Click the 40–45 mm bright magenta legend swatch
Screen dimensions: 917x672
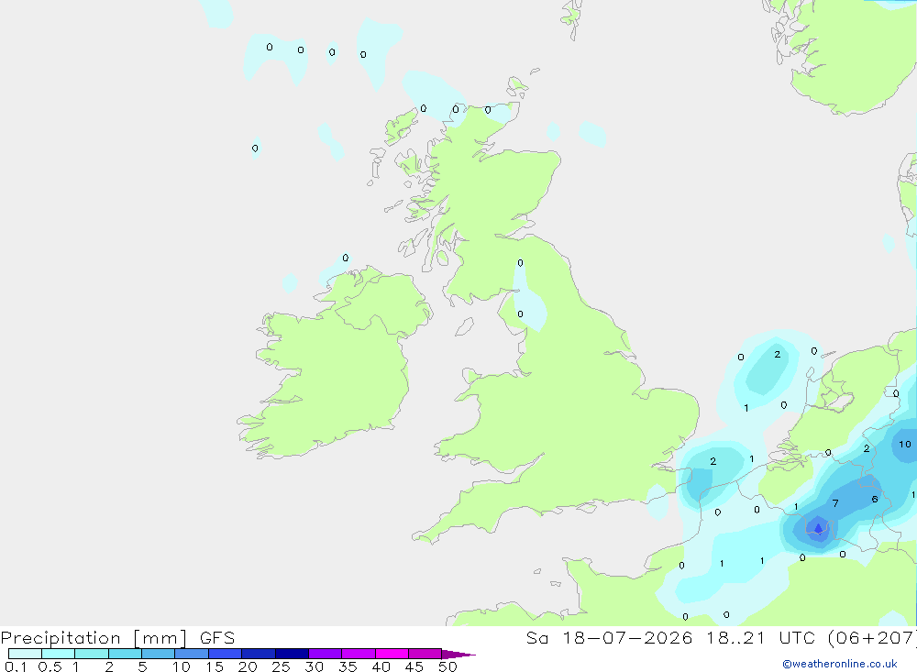[392, 654]
